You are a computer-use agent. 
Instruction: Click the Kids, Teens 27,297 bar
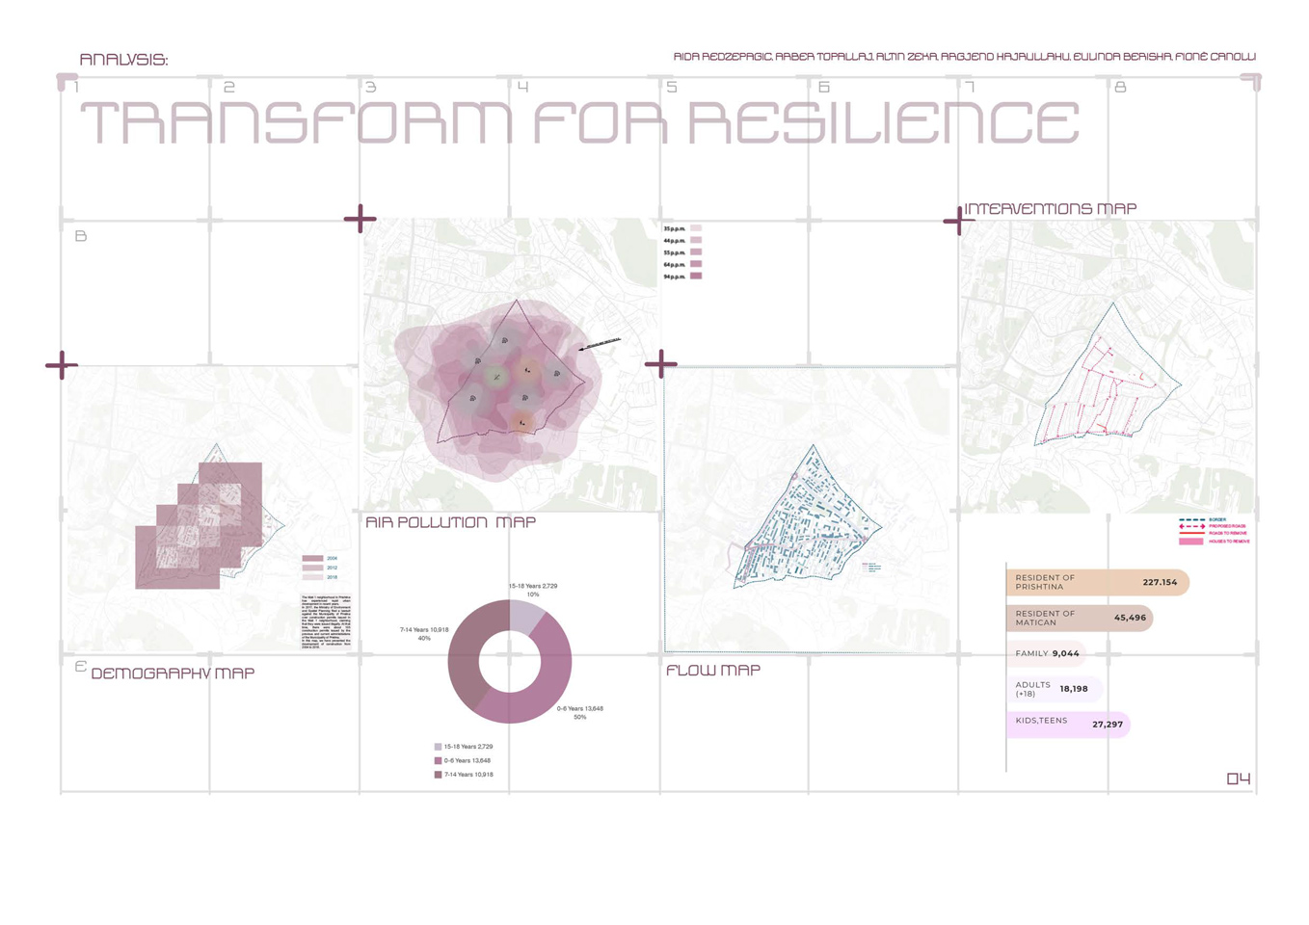point(1067,724)
